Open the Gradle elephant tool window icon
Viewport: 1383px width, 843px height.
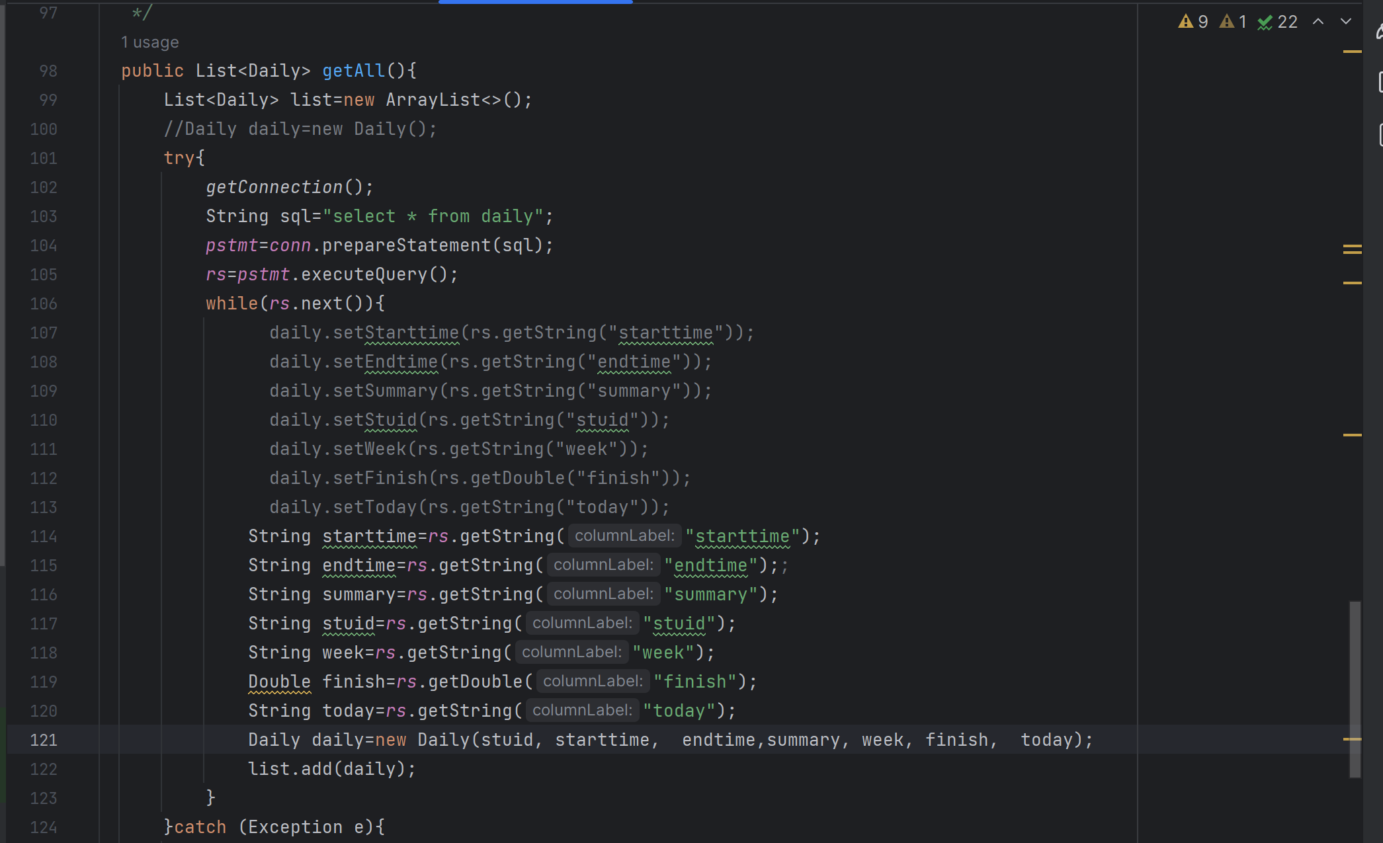coord(1379,31)
